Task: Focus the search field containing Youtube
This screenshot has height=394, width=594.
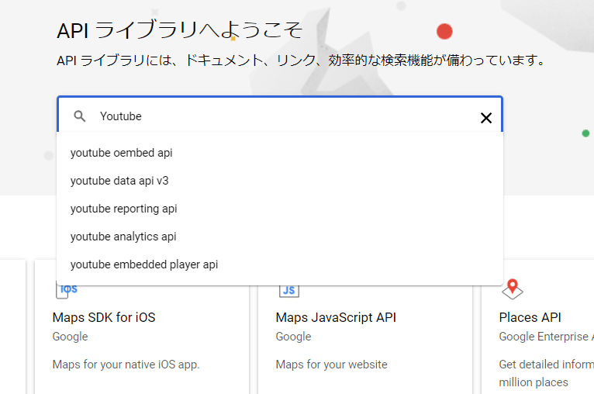Action: tap(279, 116)
